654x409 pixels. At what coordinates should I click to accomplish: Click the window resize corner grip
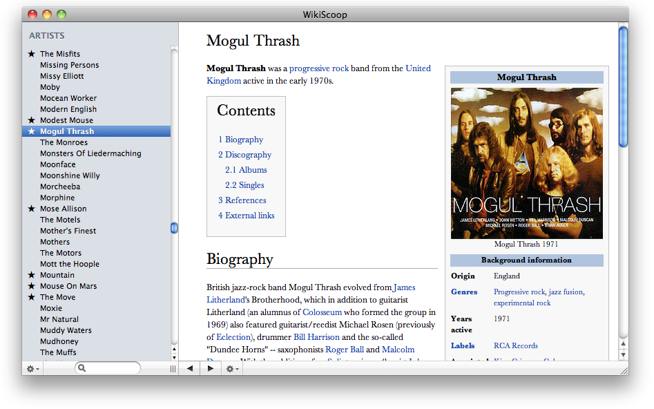pos(624,370)
